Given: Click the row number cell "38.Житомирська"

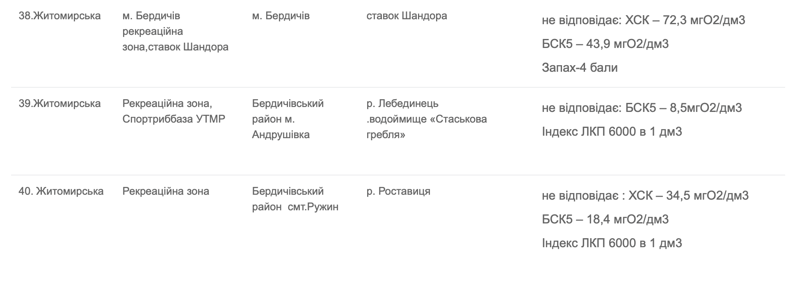Looking at the screenshot, I should 59,16.
